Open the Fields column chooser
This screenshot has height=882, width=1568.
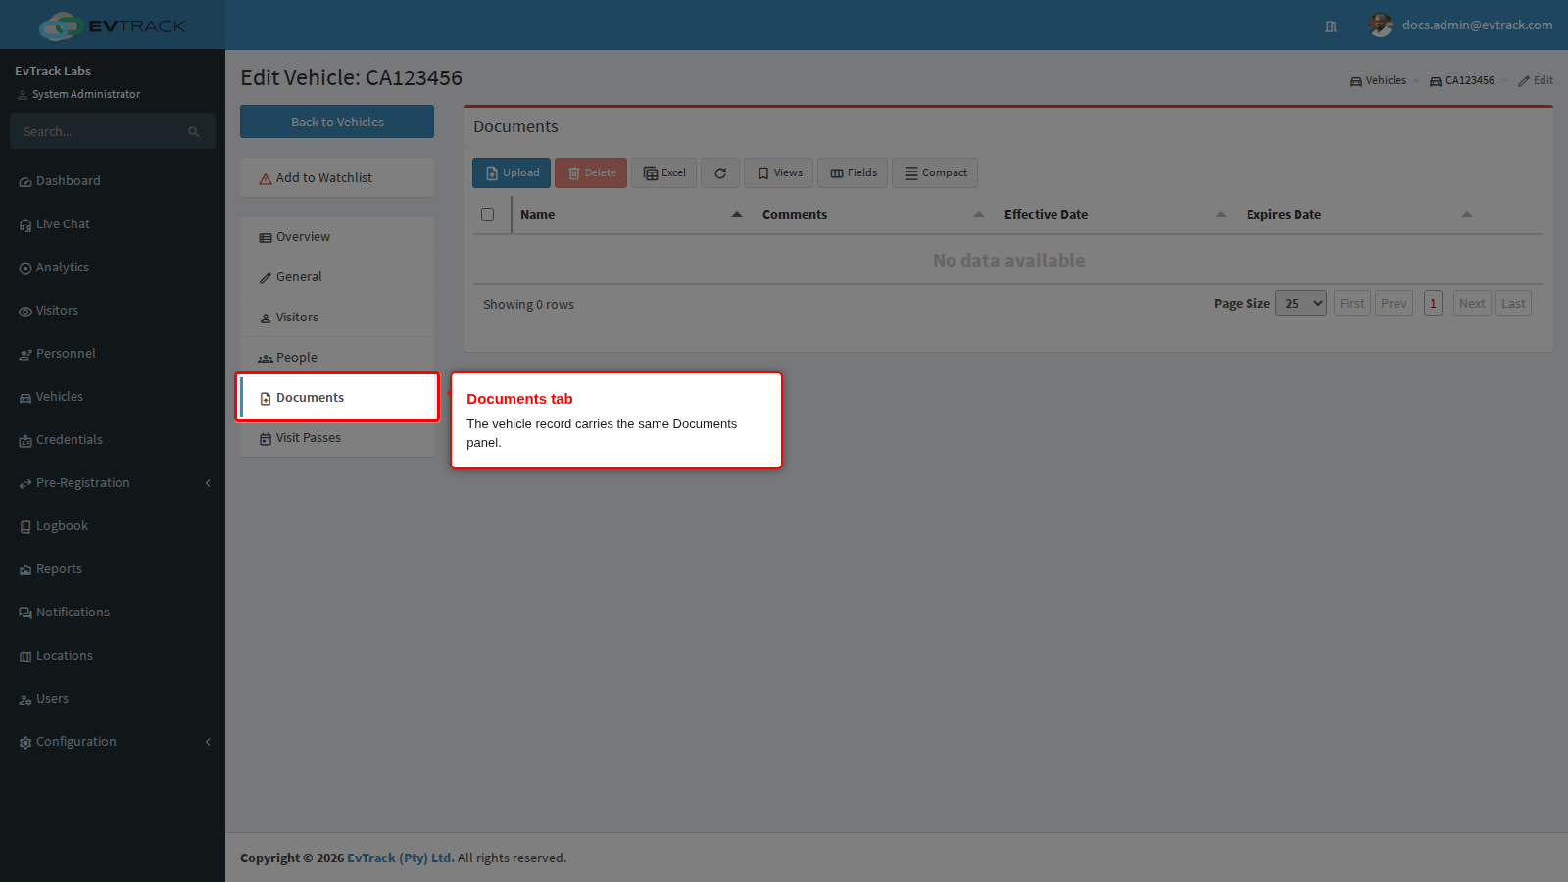pos(853,172)
